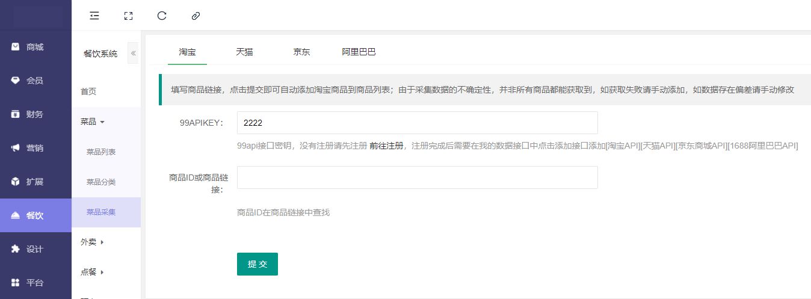The height and width of the screenshot is (299, 811).
Task: Click the 商城 shop icon in sidebar
Action: pos(16,47)
